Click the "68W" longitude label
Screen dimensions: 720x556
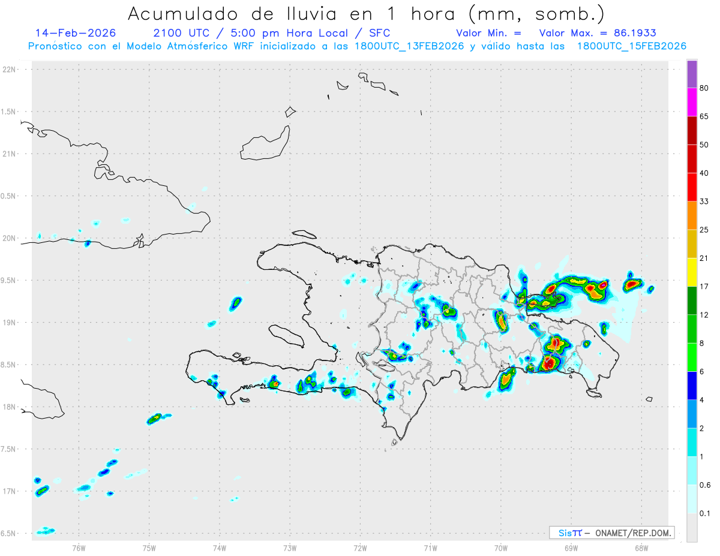[x=641, y=548]
